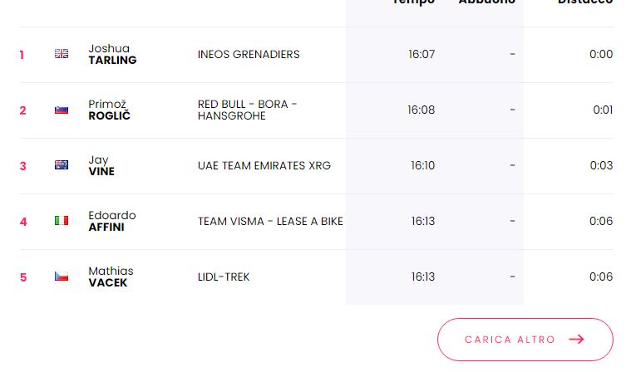This screenshot has height=372, width=631.
Task: Click rank number 3 in standings
Action: 23,166
